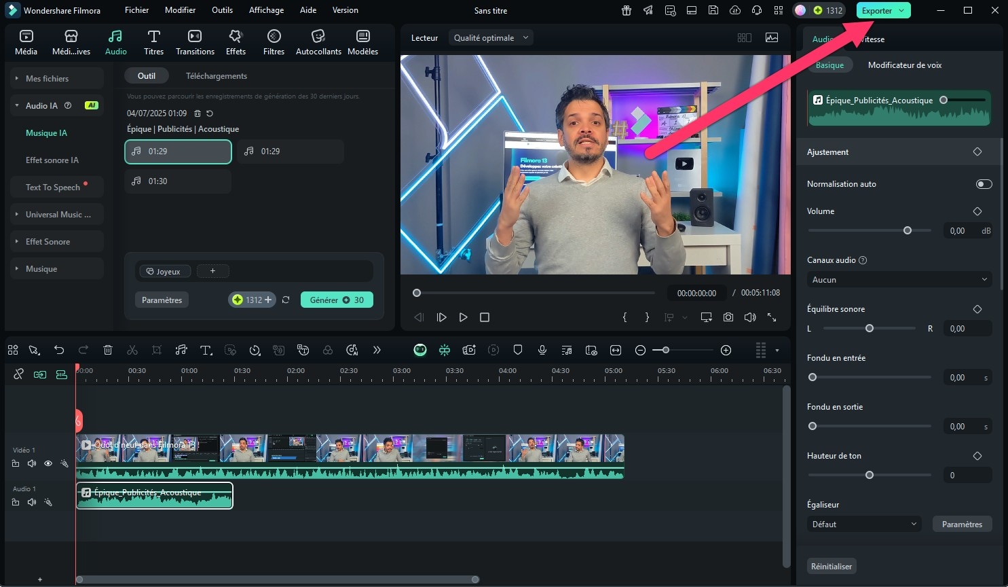
Task: Select Épique_Publicités_Acoustique clip on Audio 1
Action: pyautogui.click(x=155, y=496)
